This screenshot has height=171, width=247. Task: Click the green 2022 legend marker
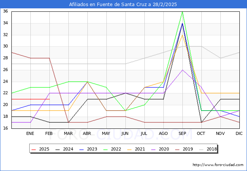tap(106, 149)
